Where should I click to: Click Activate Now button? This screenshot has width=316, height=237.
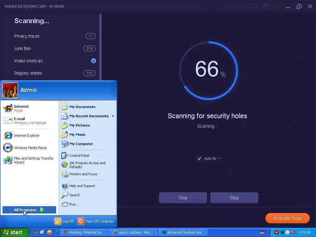pos(287,218)
